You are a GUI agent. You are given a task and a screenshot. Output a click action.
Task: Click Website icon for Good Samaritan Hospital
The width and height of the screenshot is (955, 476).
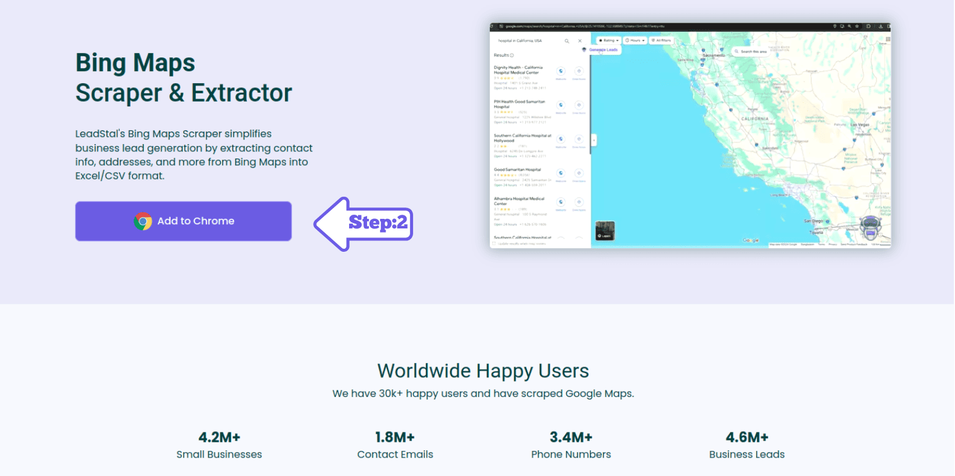point(561,173)
